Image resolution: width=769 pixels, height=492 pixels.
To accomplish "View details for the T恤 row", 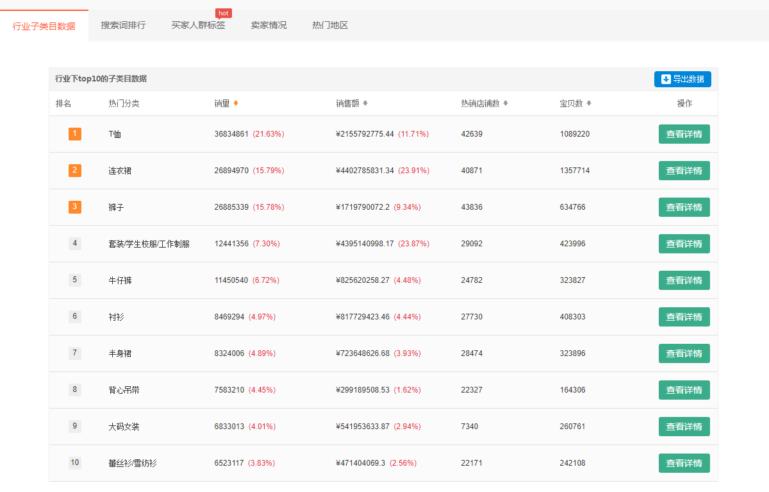I will point(684,134).
